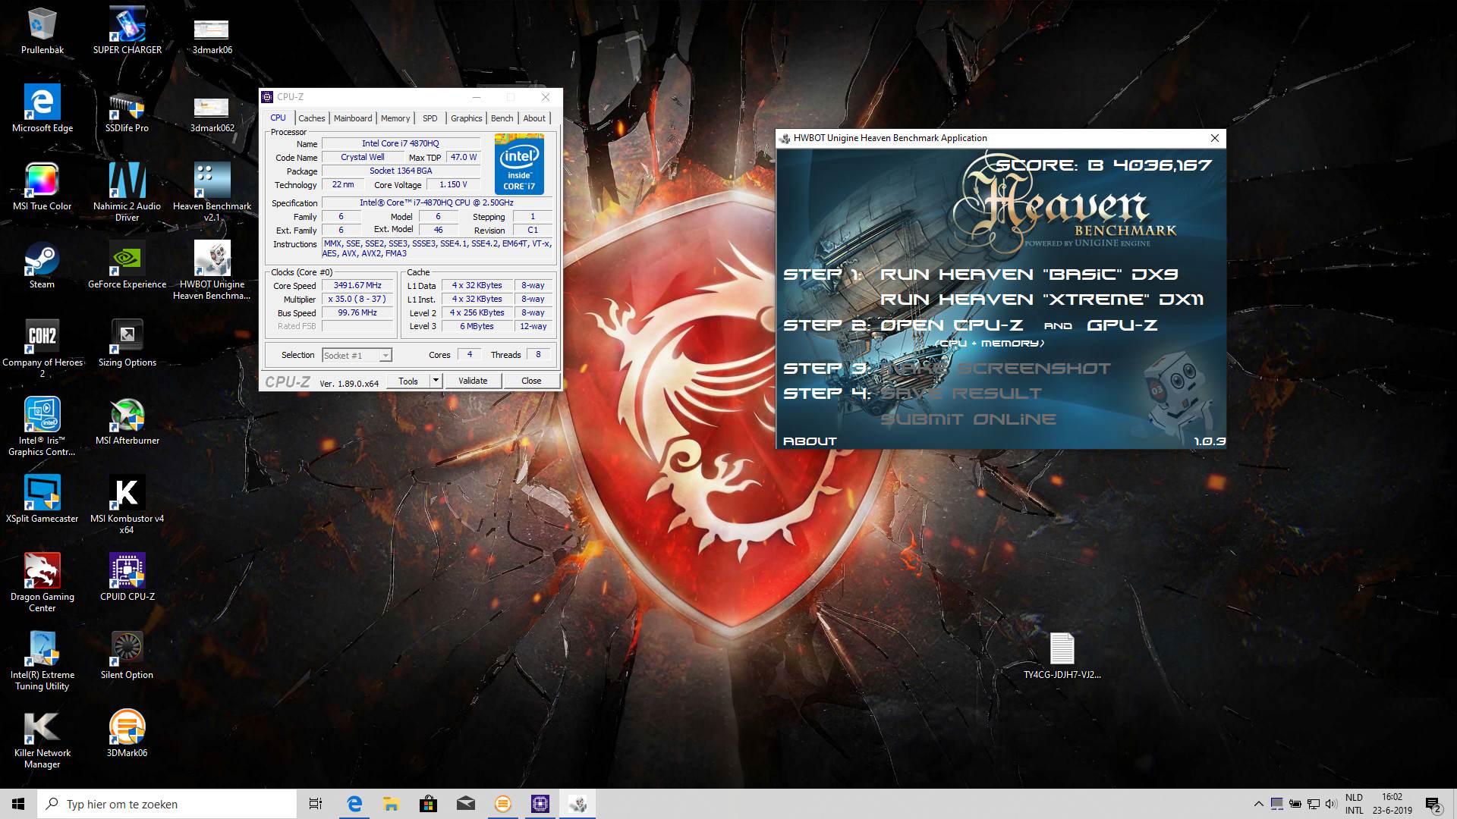Open the 3dmark062 desktop file
The width and height of the screenshot is (1457, 819).
click(212, 114)
